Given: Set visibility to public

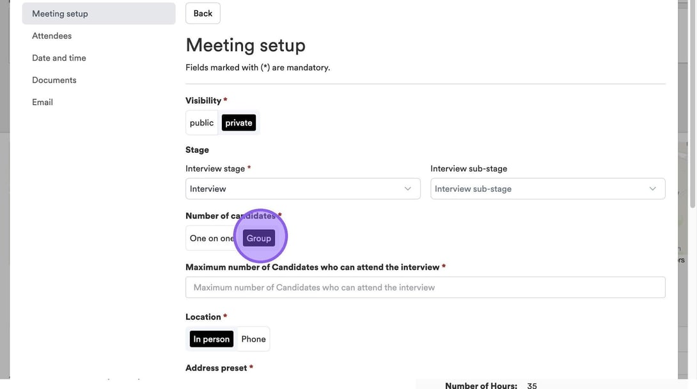Looking at the screenshot, I should tap(201, 123).
